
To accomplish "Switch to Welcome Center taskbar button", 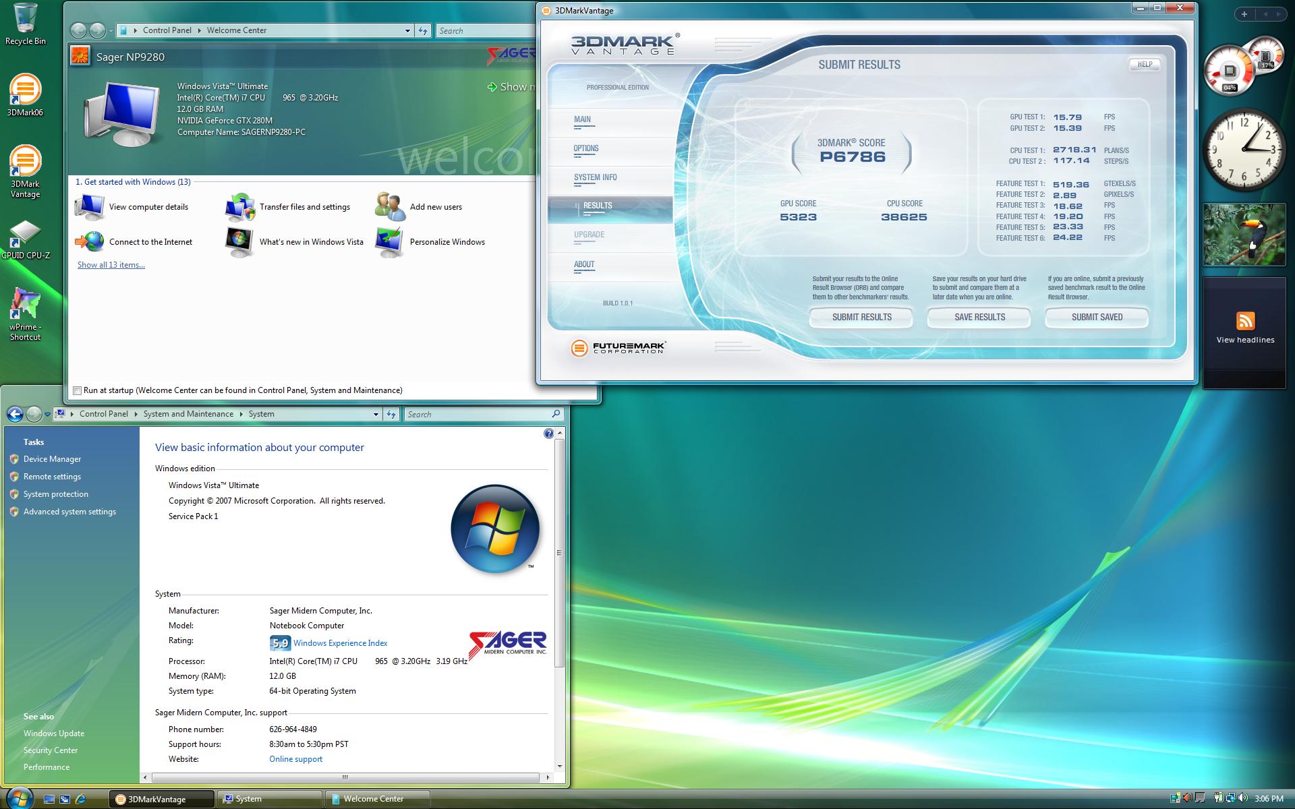I will [x=377, y=799].
